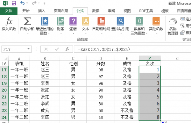Viewport: 191px width, 123px height.
Task: Open the 名称管理器
Action: [x=173, y=26]
